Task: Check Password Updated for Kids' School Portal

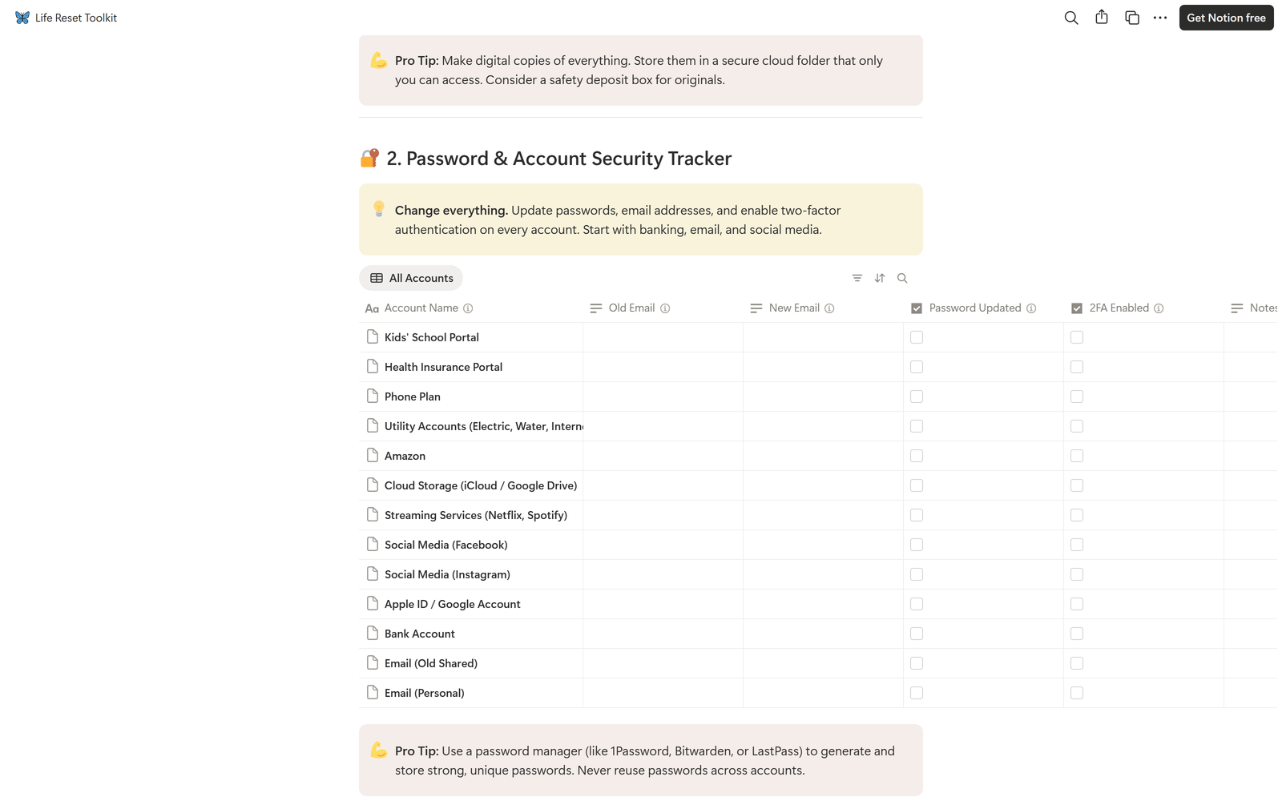Action: coord(917,337)
